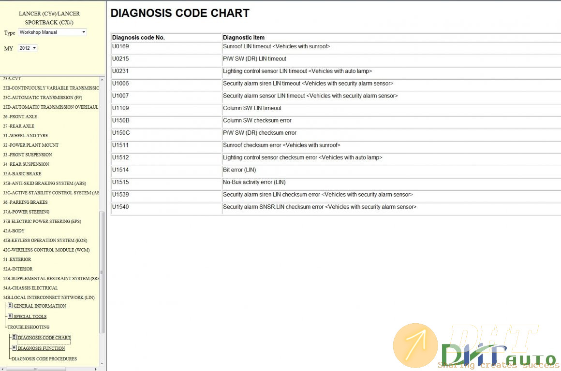Click the sidebar horizontal scrollbar thumb

(x=36, y=369)
